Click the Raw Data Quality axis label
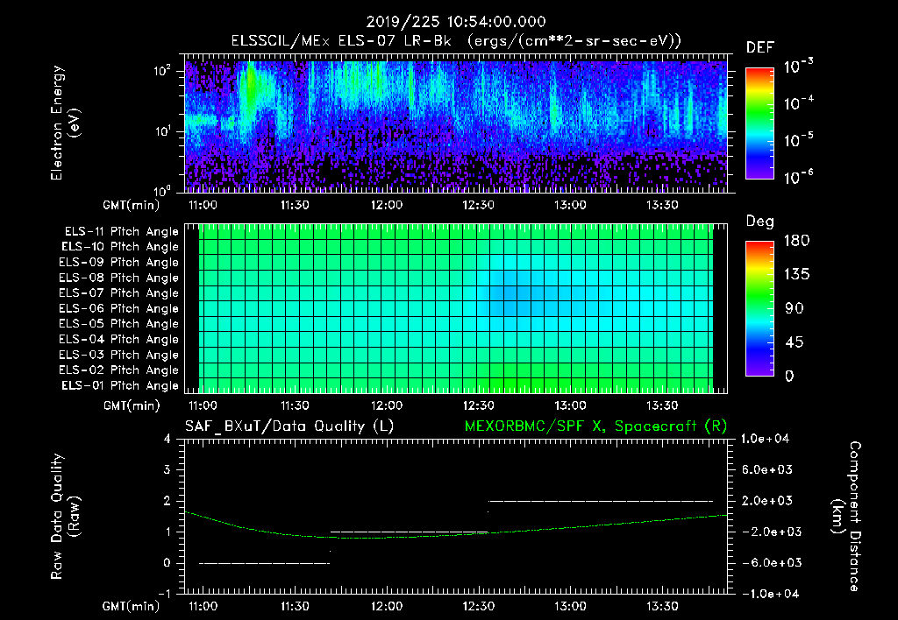898x620 pixels. pyautogui.click(x=65, y=517)
